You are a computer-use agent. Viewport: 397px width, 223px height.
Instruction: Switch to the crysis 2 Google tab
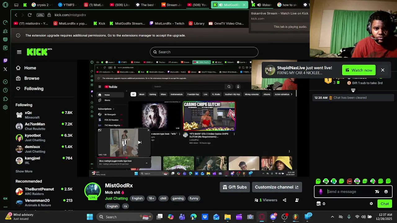point(40,5)
